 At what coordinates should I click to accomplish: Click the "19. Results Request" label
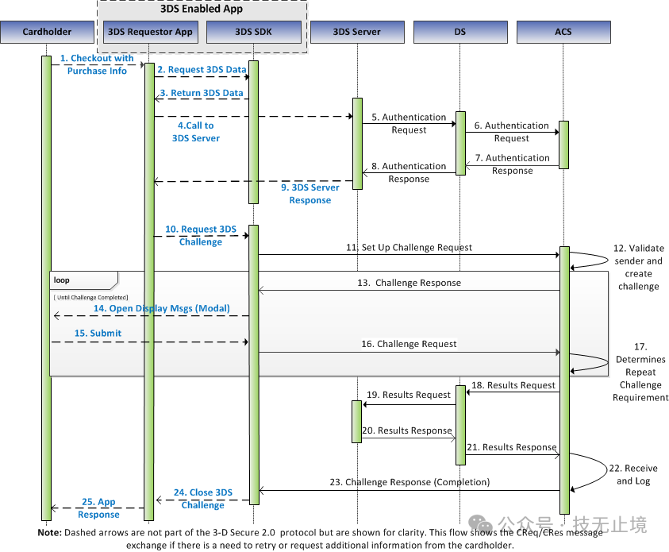(409, 395)
